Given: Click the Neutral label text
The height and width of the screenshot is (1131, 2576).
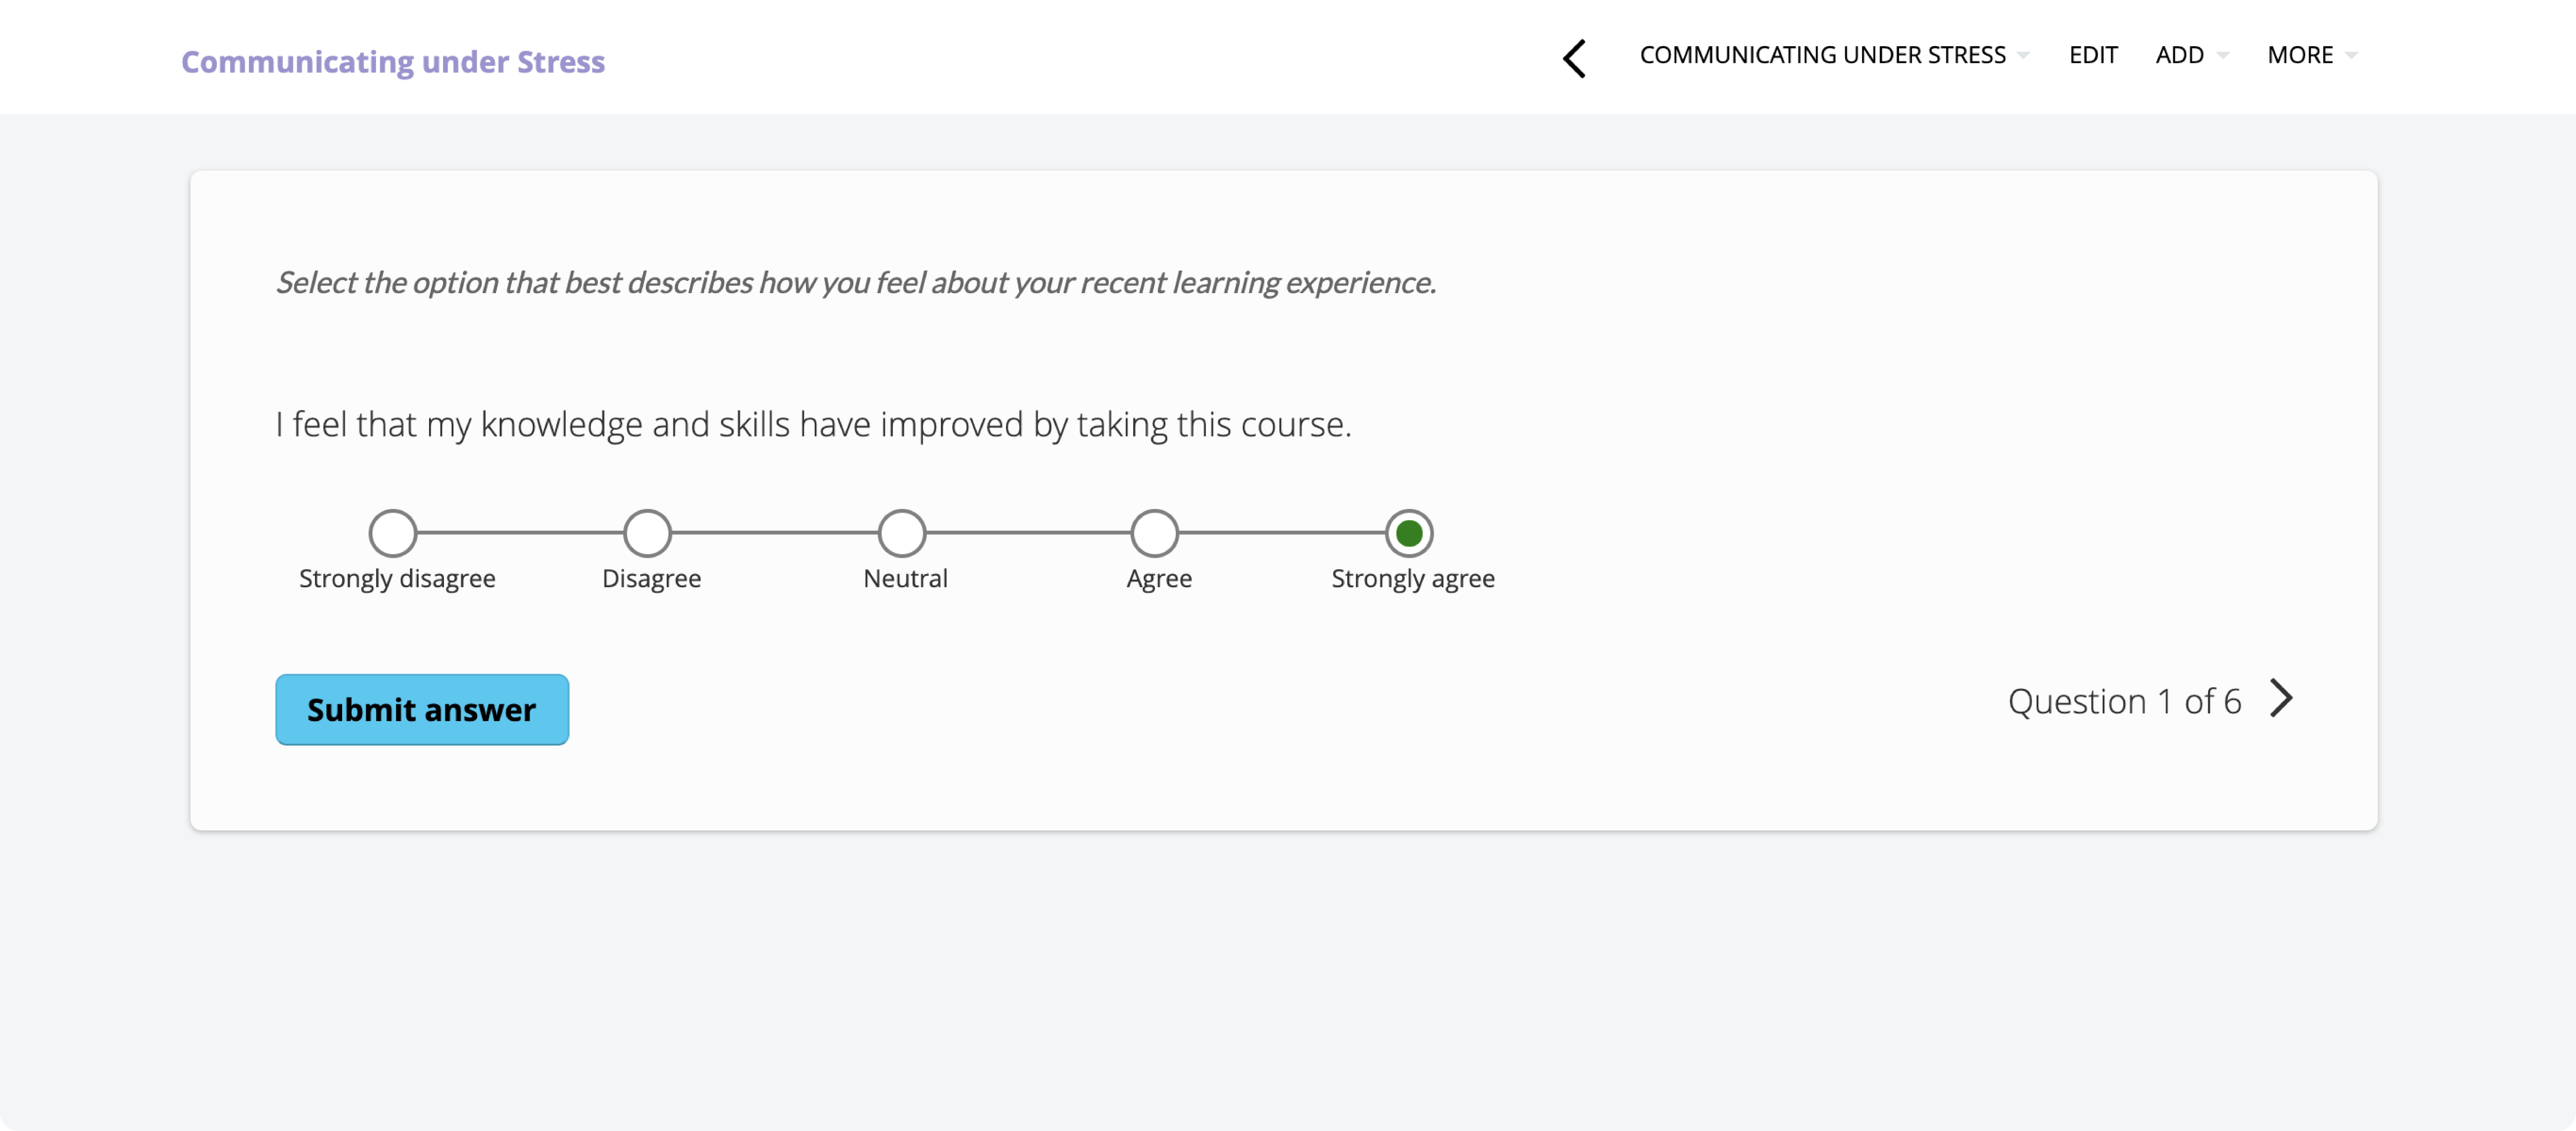Looking at the screenshot, I should coord(905,578).
